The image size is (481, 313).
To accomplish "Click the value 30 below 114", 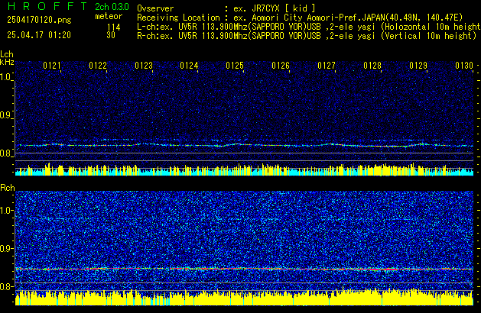I will 111,35.
